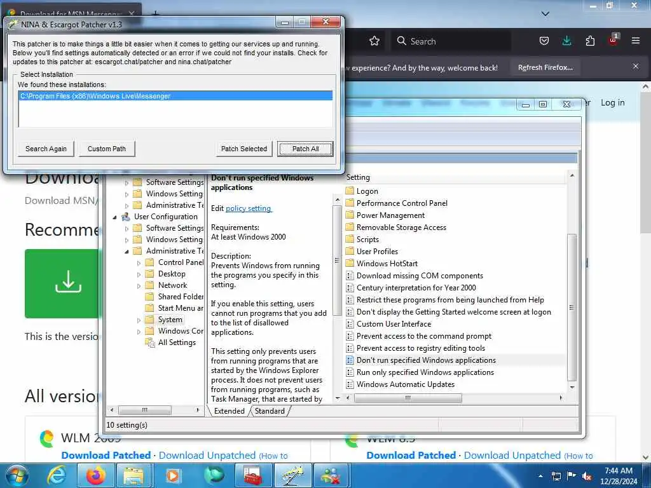Screen dimensions: 651x488
Task: Select the System folder in the tree
Action: pyautogui.click(x=170, y=320)
